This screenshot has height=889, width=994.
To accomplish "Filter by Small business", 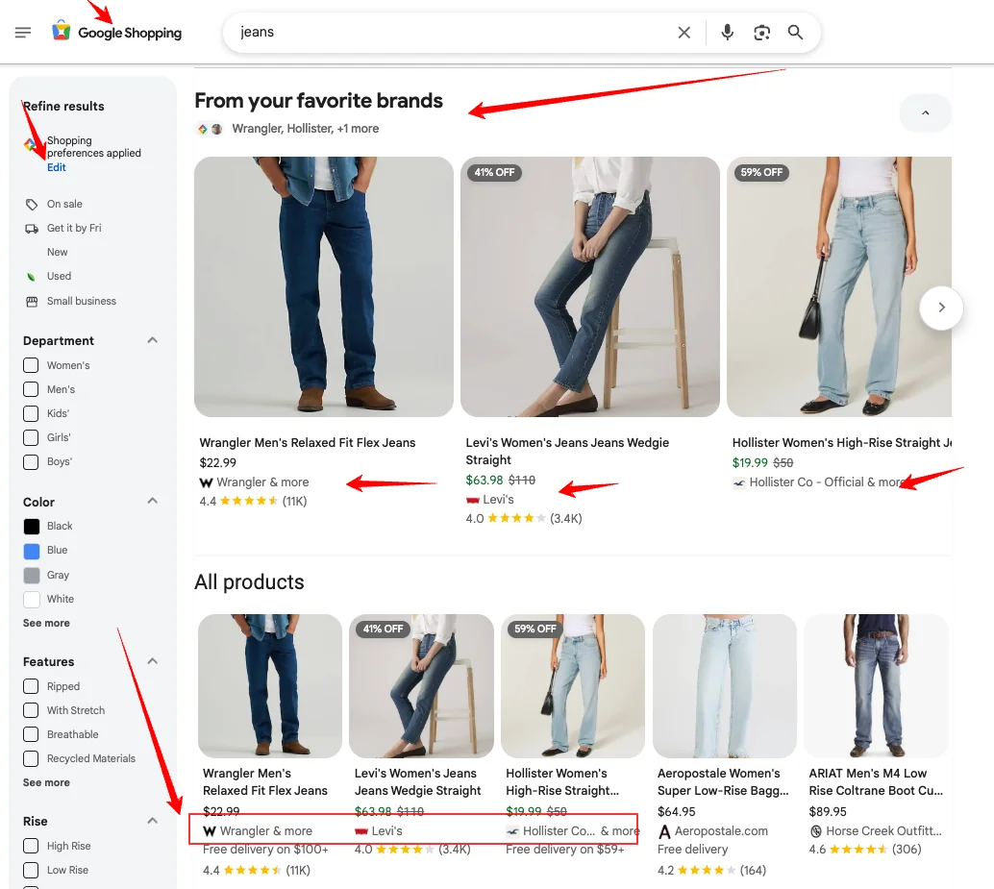I will point(82,301).
